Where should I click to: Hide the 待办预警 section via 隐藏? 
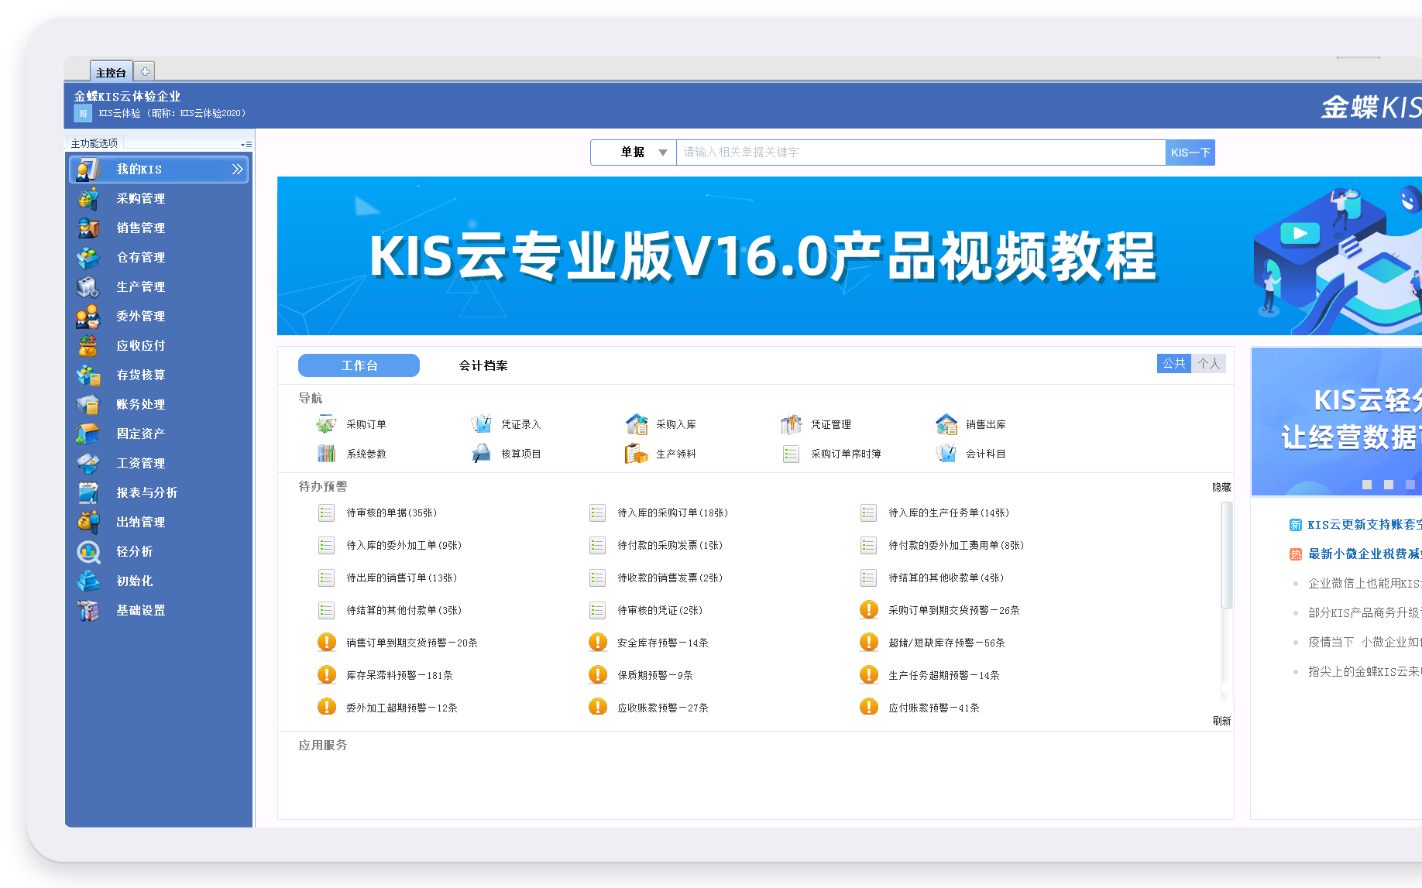pos(1221,487)
